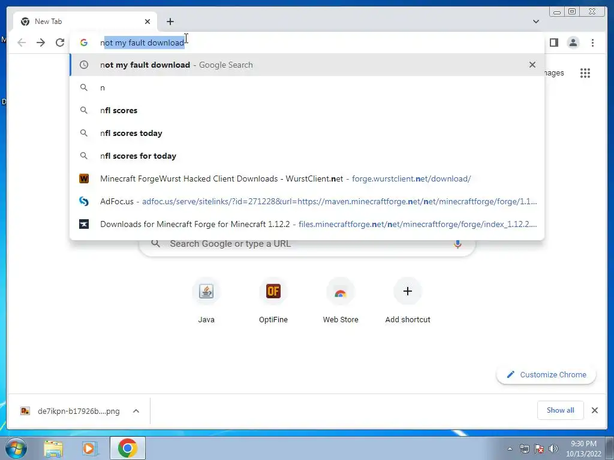Click the history clock icon in first suggestion
This screenshot has height=460, width=614.
coord(84,65)
